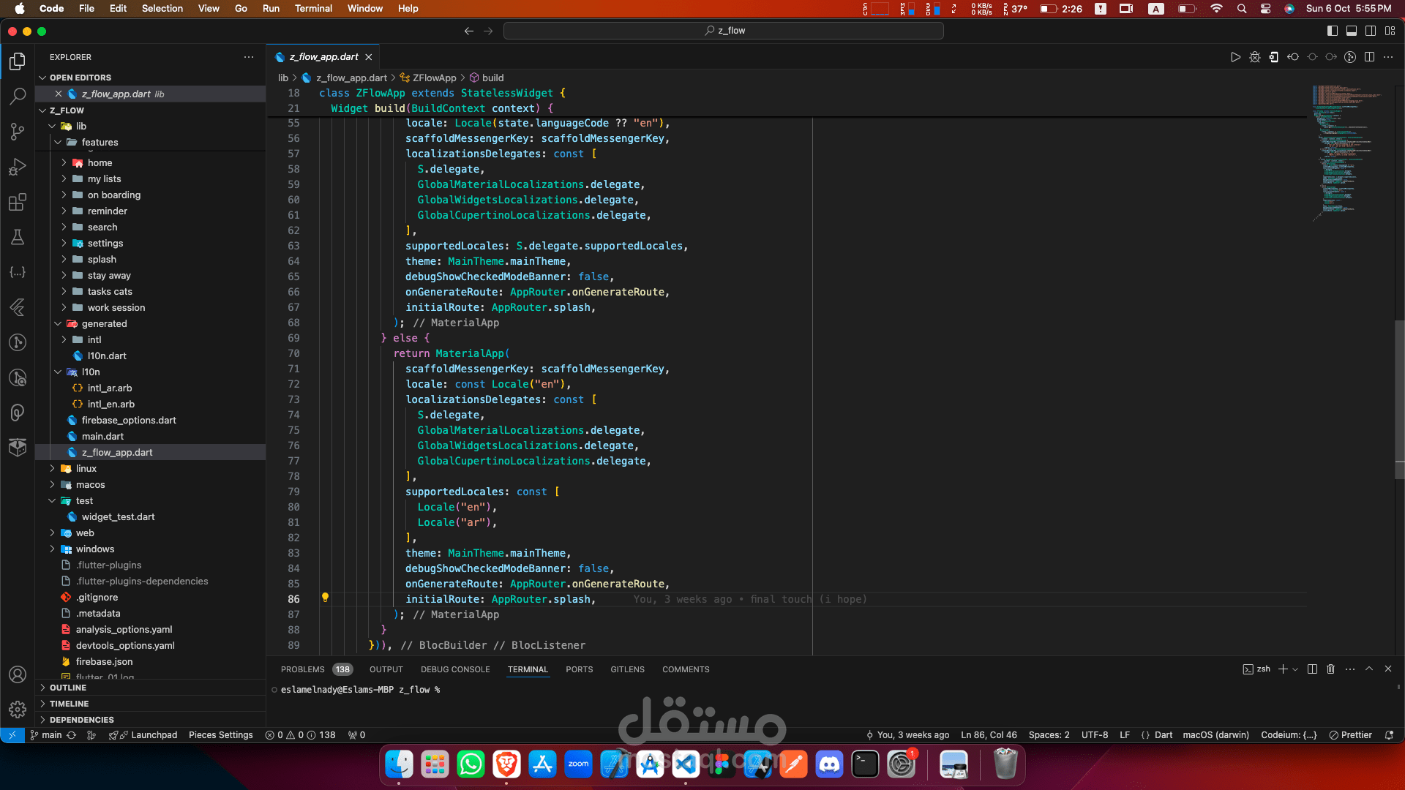Open the Run and Debug view
This screenshot has height=790, width=1405.
click(x=18, y=167)
